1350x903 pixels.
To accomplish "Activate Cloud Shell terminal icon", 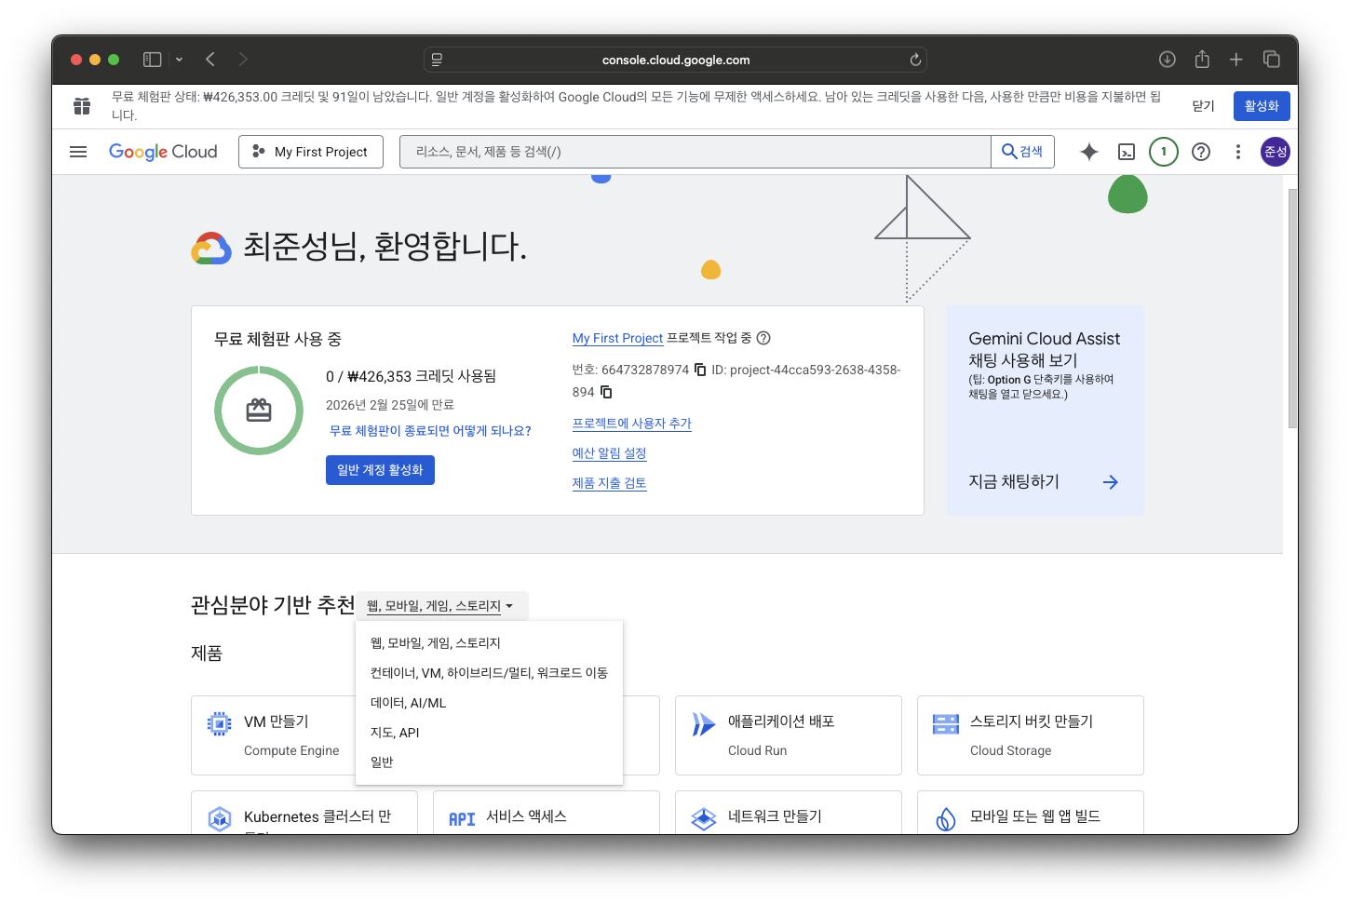I will 1127,152.
